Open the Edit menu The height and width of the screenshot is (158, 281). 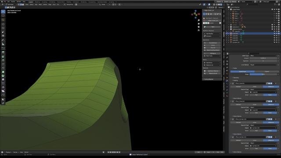8,2
